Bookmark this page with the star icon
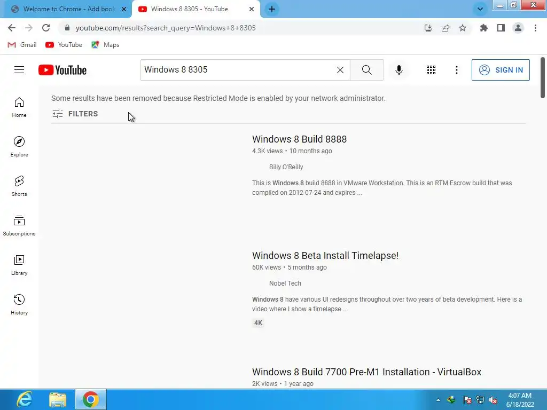 click(462, 28)
